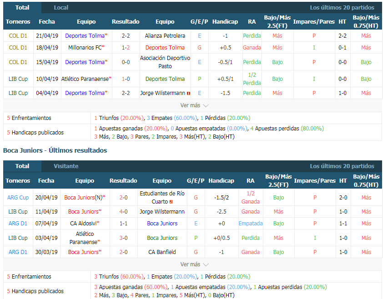
Task: Click result 3-0 of Atlético Paranaense vs Boca
Action: coord(123,238)
